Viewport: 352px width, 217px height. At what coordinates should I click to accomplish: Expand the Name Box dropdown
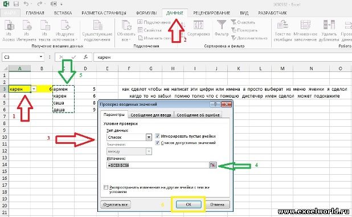tap(41, 57)
